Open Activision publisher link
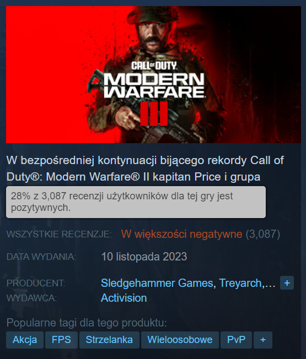306x359 pixels. coord(124,298)
